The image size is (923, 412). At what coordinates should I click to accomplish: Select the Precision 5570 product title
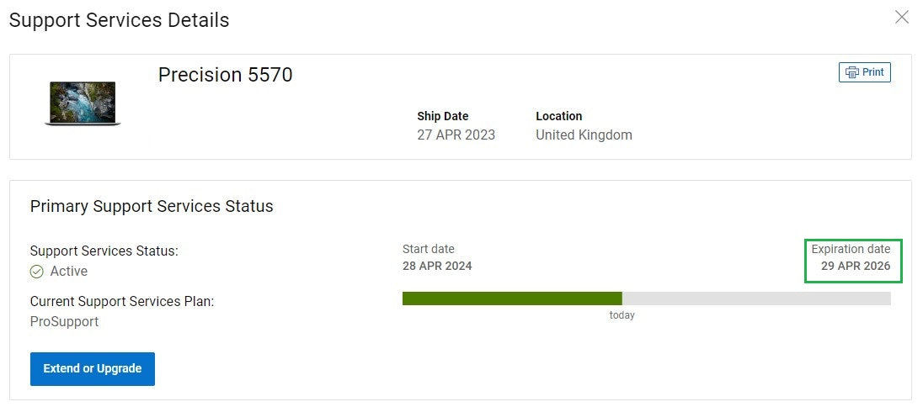(x=225, y=75)
